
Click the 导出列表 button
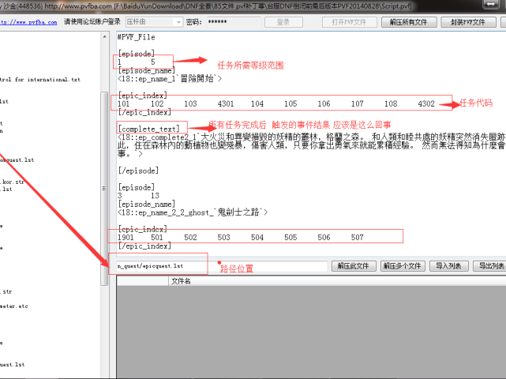click(489, 266)
